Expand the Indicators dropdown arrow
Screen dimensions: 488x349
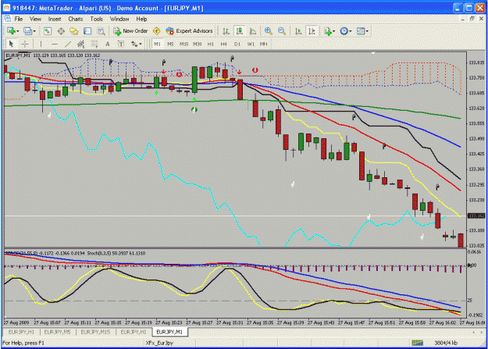coord(334,31)
